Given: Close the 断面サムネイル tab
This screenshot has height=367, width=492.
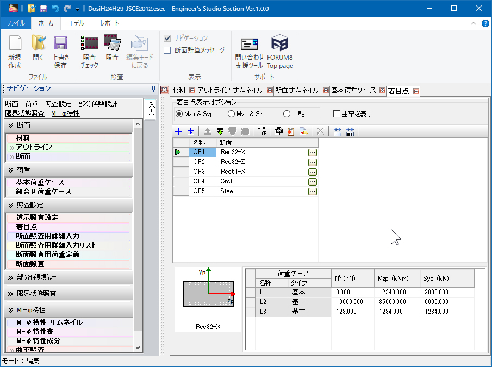Looking at the screenshot, I should tap(326, 91).
